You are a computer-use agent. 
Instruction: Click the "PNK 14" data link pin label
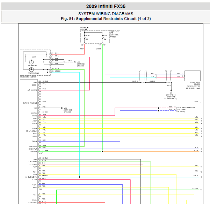(172, 107)
